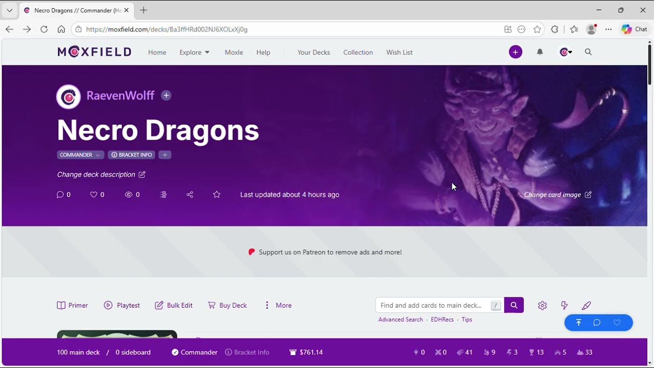The height and width of the screenshot is (368, 654).
Task: Click the browser address bar URL
Action: (167, 29)
